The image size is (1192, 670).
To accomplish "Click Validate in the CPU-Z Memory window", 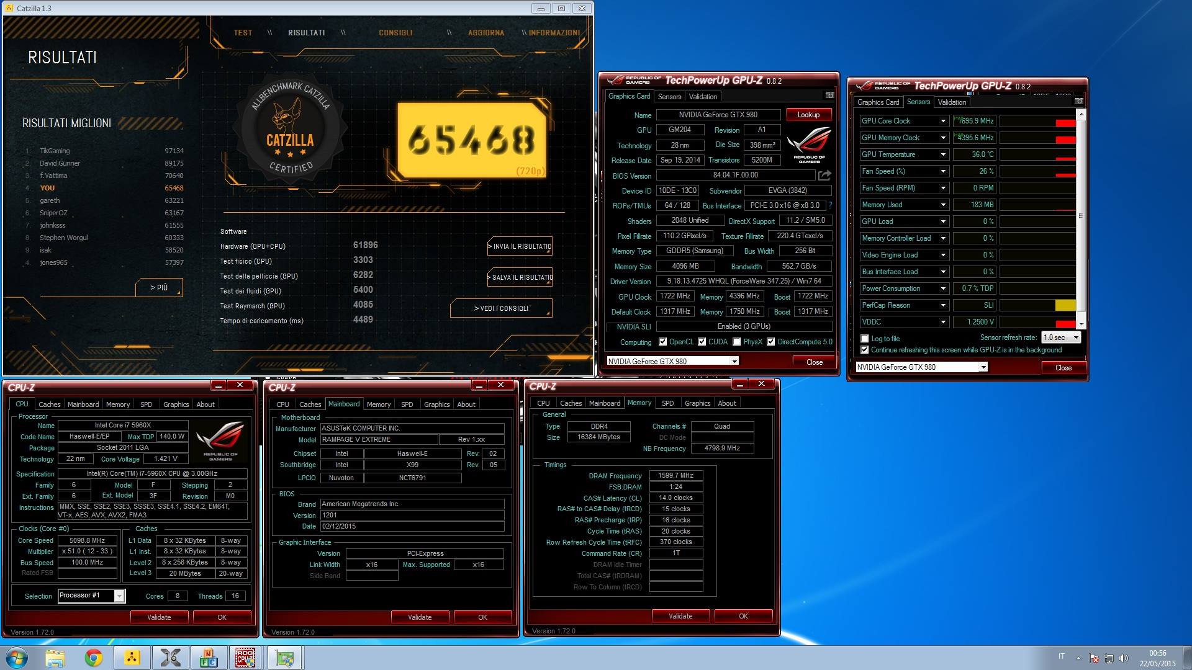I will click(x=680, y=616).
